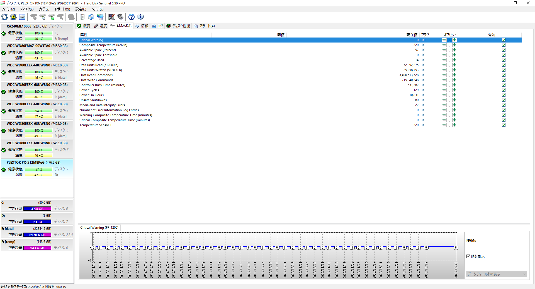Toggle enabled checkbox for Host Write Commands
The image size is (535, 289).
(x=504, y=80)
